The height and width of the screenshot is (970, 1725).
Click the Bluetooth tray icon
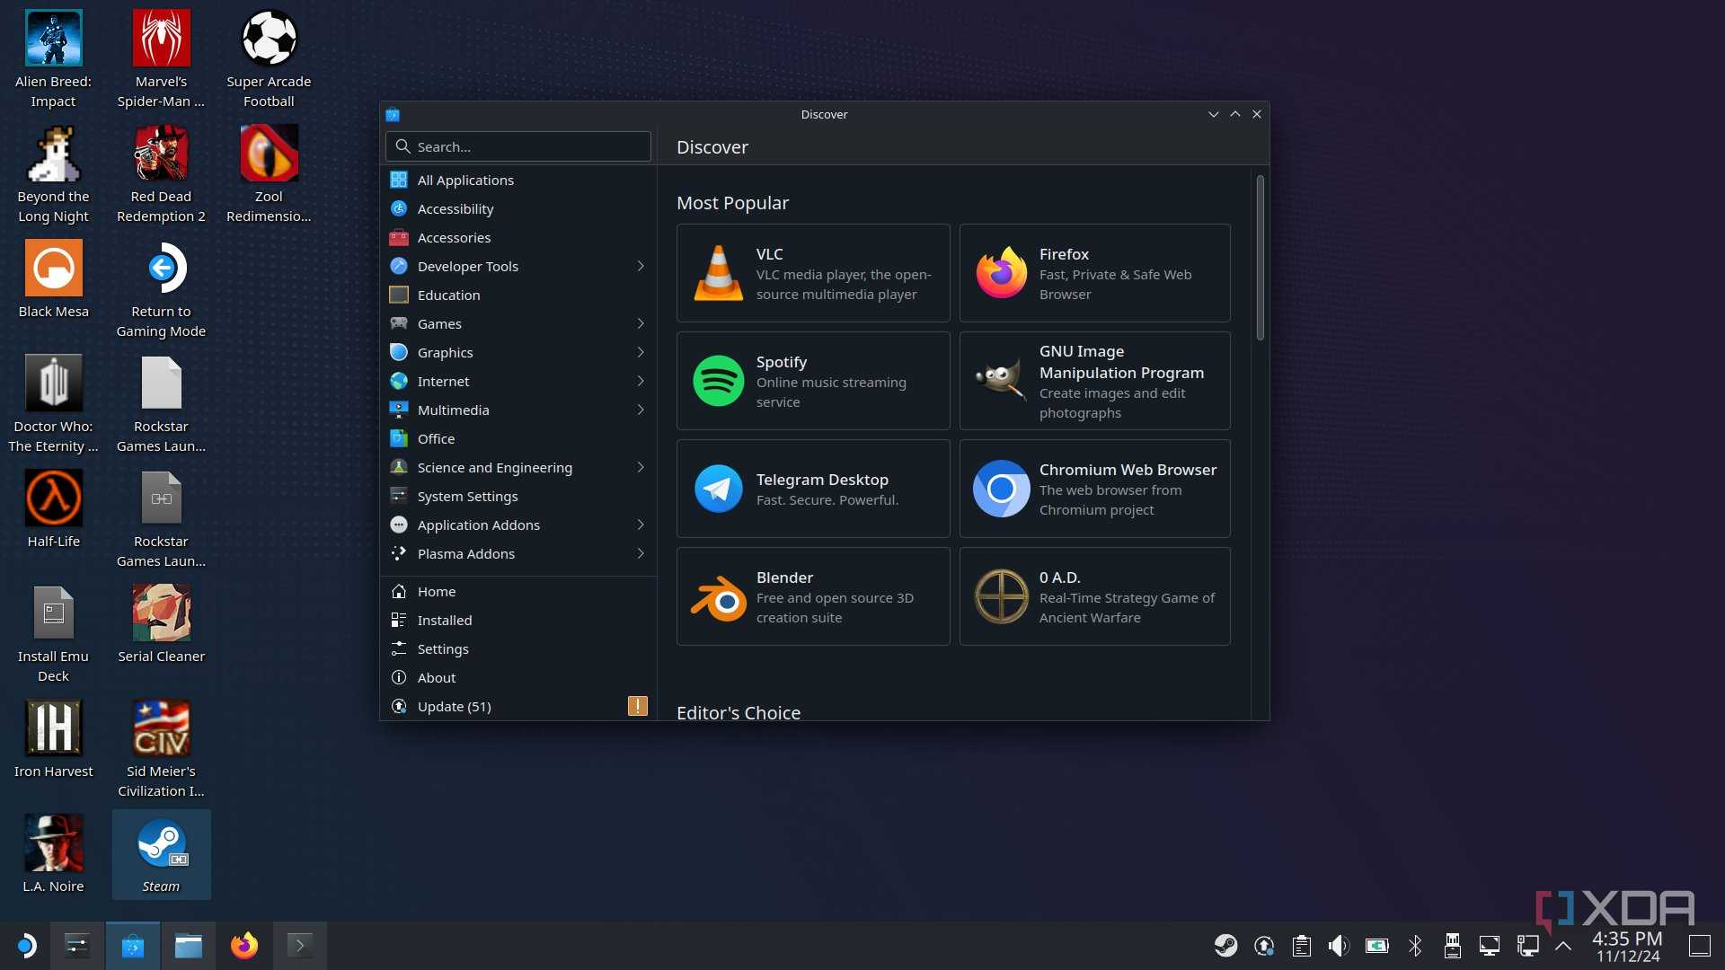1415,946
